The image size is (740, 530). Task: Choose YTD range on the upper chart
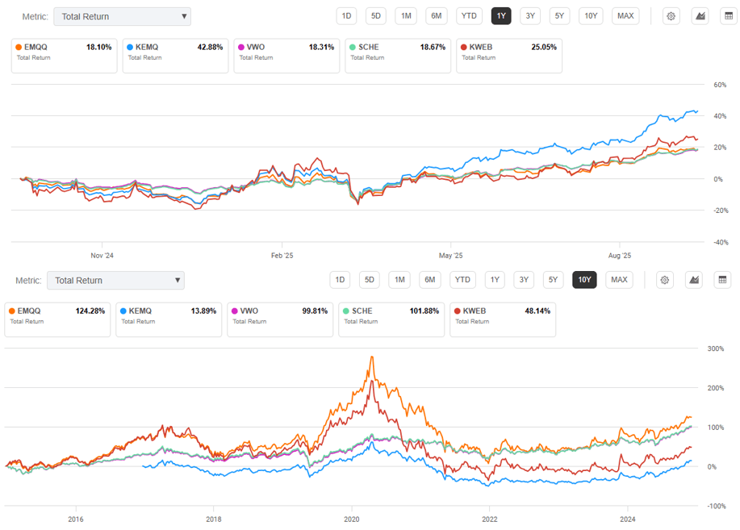(469, 16)
